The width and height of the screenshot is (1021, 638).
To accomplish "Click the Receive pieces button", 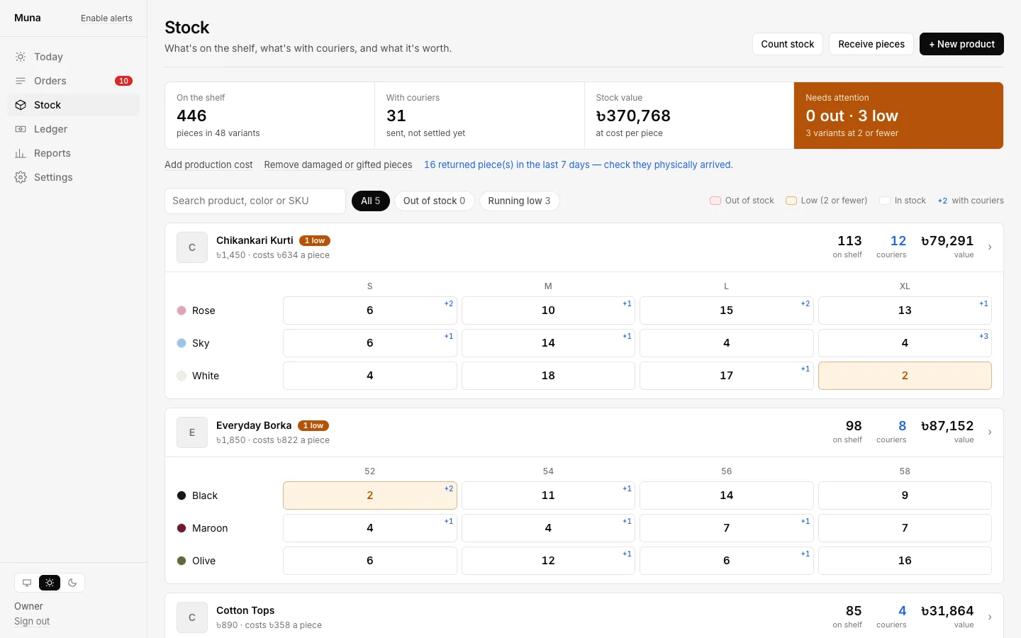I will tap(871, 44).
